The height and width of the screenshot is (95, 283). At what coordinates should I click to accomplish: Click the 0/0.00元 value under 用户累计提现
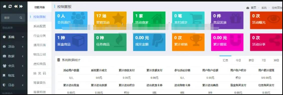pyautogui.click(x=266, y=78)
